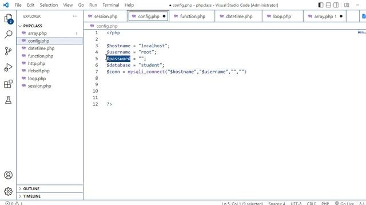The height and width of the screenshot is (205, 366).
Task: Click $database variable on line 6
Action: [118, 65]
